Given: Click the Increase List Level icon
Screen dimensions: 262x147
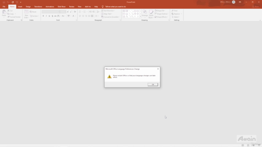Looking at the screenshot, I should 94,12.
